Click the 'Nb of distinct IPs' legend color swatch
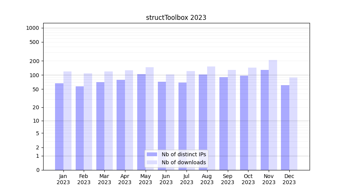Screen dimensions: 344x191 pos(152,154)
